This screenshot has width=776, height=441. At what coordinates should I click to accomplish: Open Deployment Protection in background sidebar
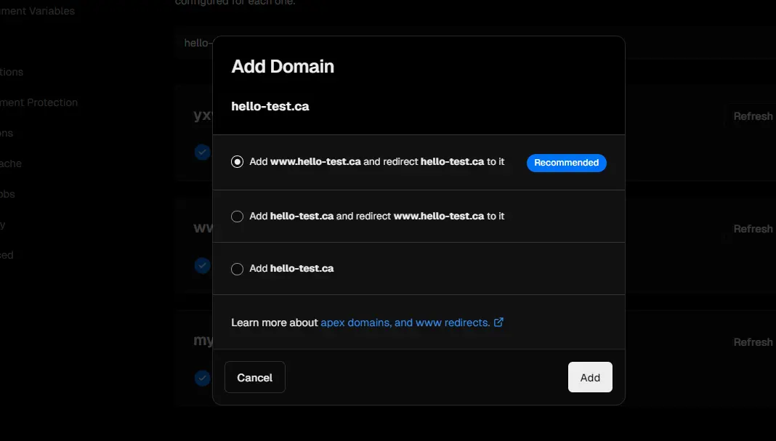tap(39, 102)
